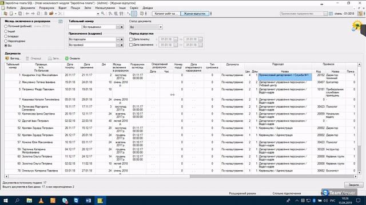Image resolution: width=366 pixels, height=205 pixels.
Task: Switch to the Каталог робіт tab
Action: coord(166,14)
